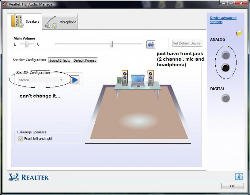Click the right speaker in room view

point(150,78)
